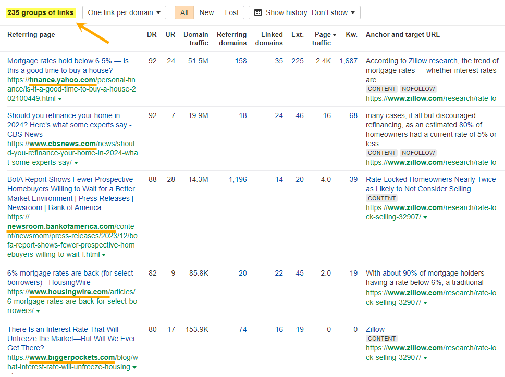
Task: Click the 1,687 keywords count in the Yahoo row
Action: tap(348, 61)
